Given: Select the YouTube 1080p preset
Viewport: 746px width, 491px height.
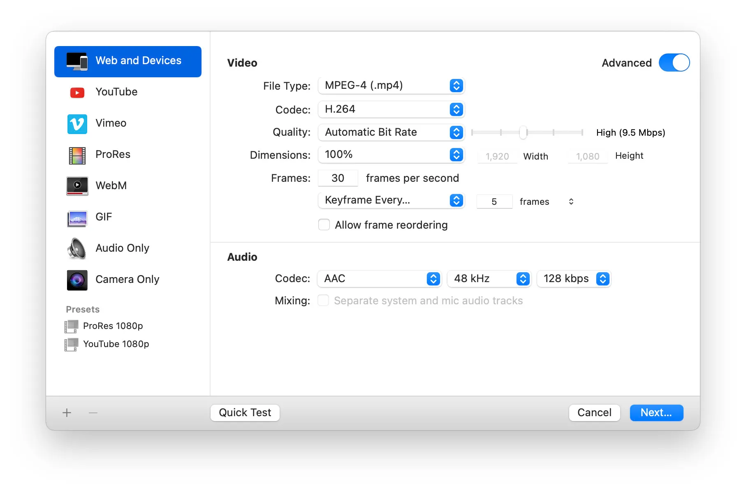Looking at the screenshot, I should [x=116, y=344].
